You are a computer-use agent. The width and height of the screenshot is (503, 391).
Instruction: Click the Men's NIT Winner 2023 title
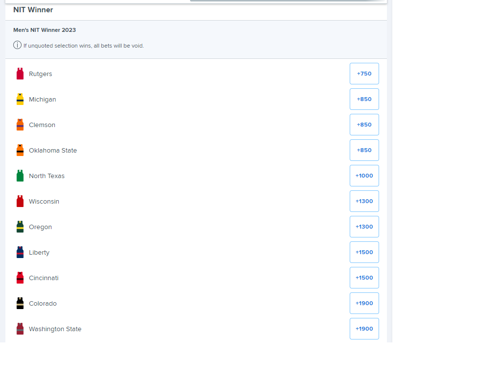(45, 30)
